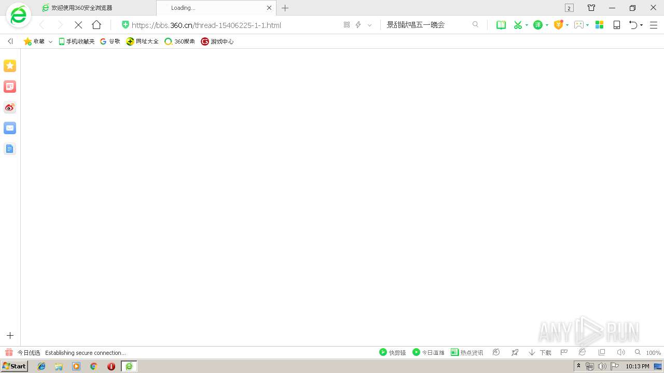Viewport: 664px width, 373px height.
Task: Open the QR code icon in address bar
Action: point(347,25)
